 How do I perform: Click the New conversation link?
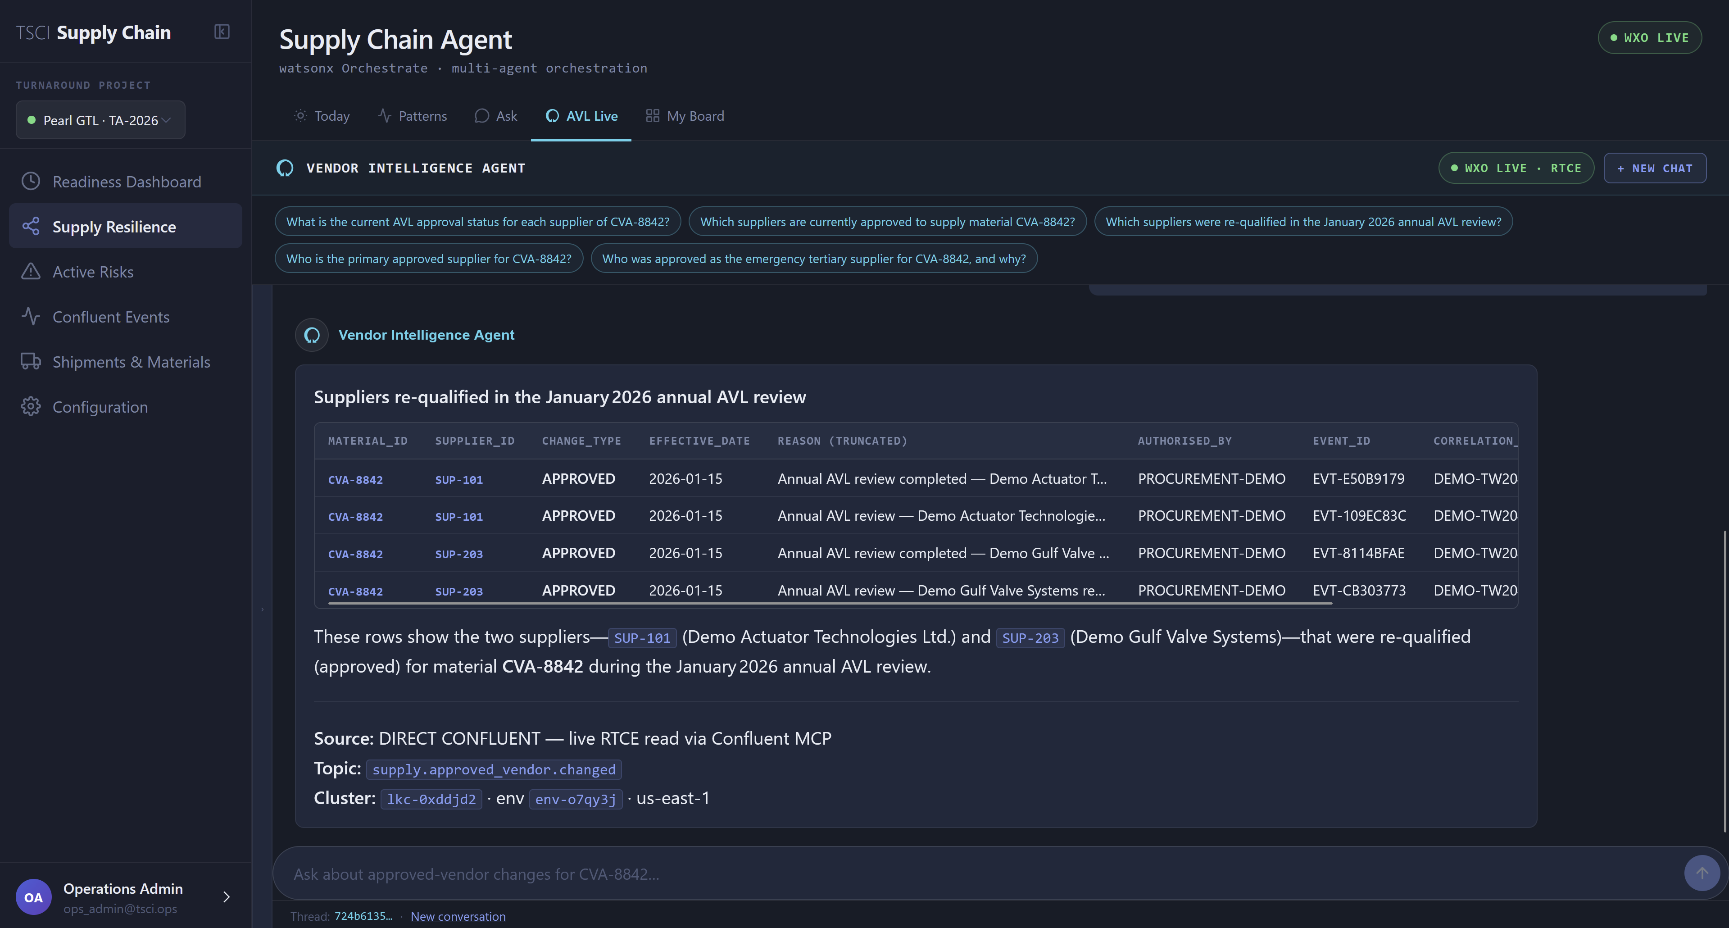[458, 916]
